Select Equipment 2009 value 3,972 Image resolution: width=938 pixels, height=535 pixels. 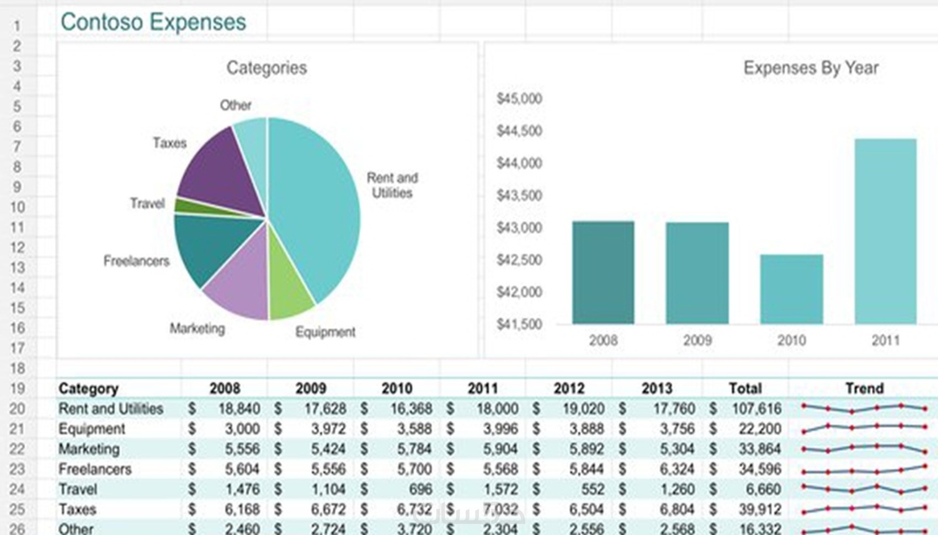click(311, 429)
